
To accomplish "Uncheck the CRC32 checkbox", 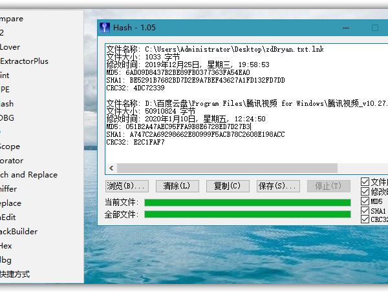I will tap(365, 219).
